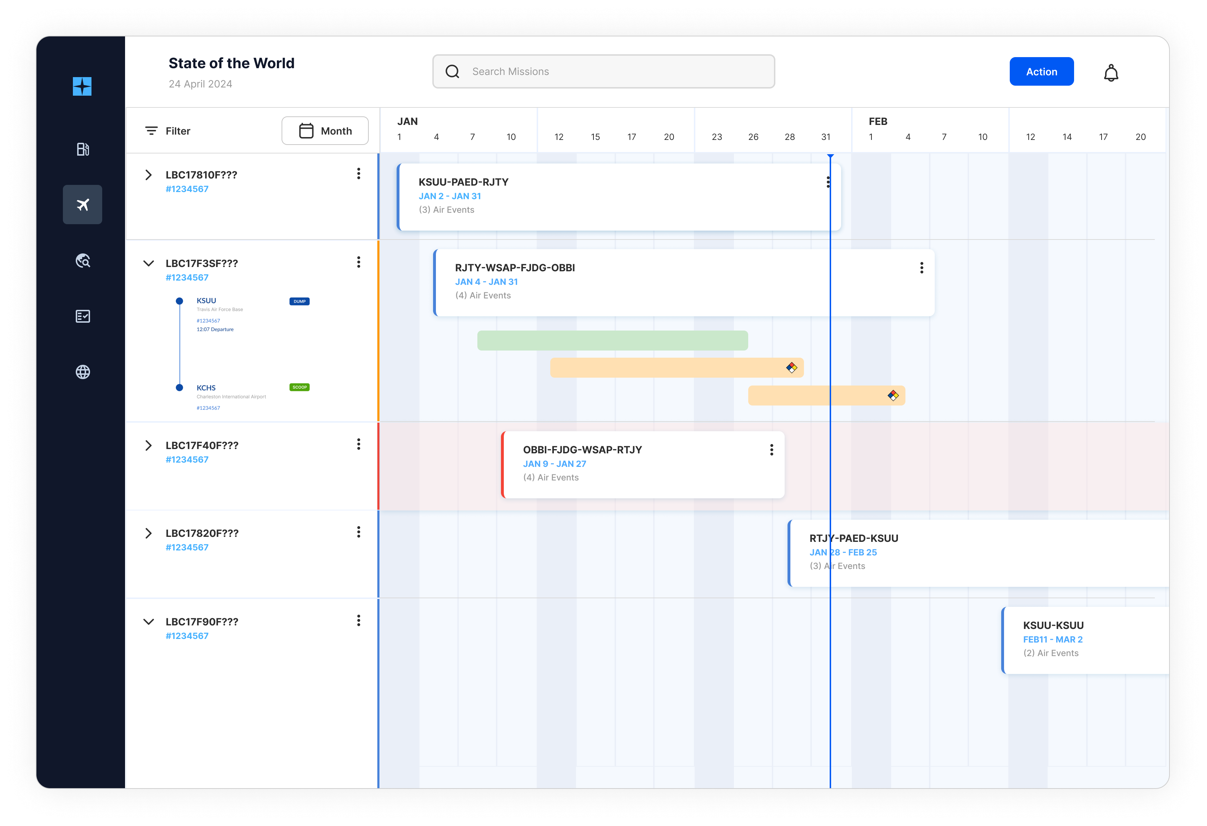Viewport: 1207px width, 826px height.
Task: Open options menu for LBC17F3SF???
Action: click(x=358, y=262)
